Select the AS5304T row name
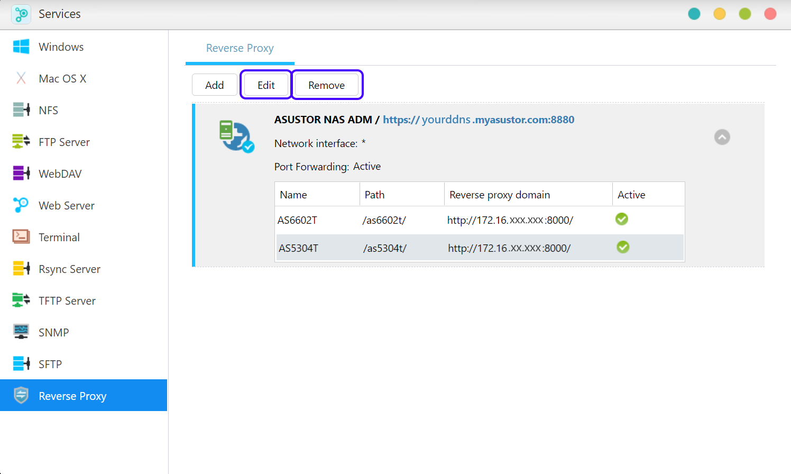This screenshot has height=474, width=791. [299, 248]
